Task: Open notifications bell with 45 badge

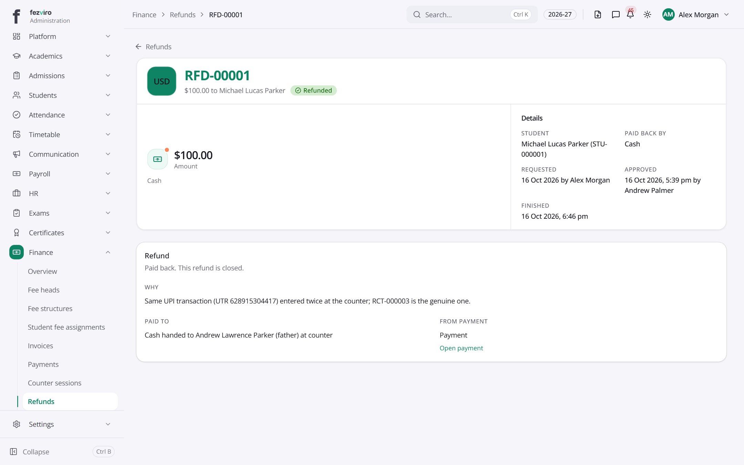Action: tap(630, 14)
